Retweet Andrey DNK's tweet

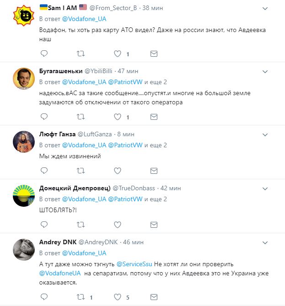coord(81,297)
